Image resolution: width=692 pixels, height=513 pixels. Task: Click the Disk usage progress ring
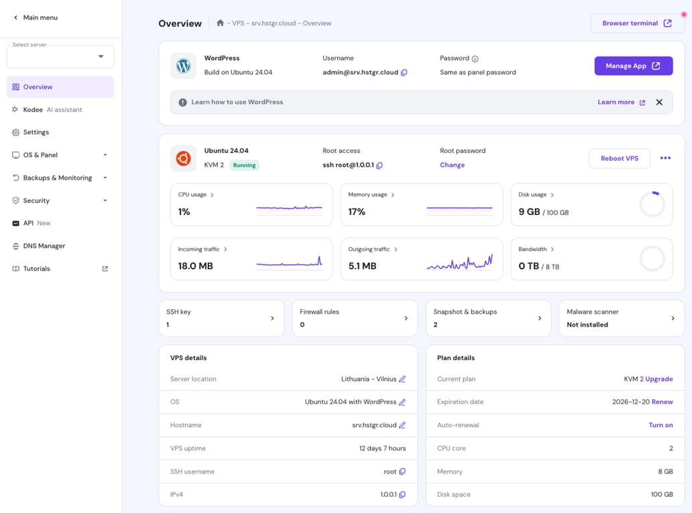[x=652, y=203]
